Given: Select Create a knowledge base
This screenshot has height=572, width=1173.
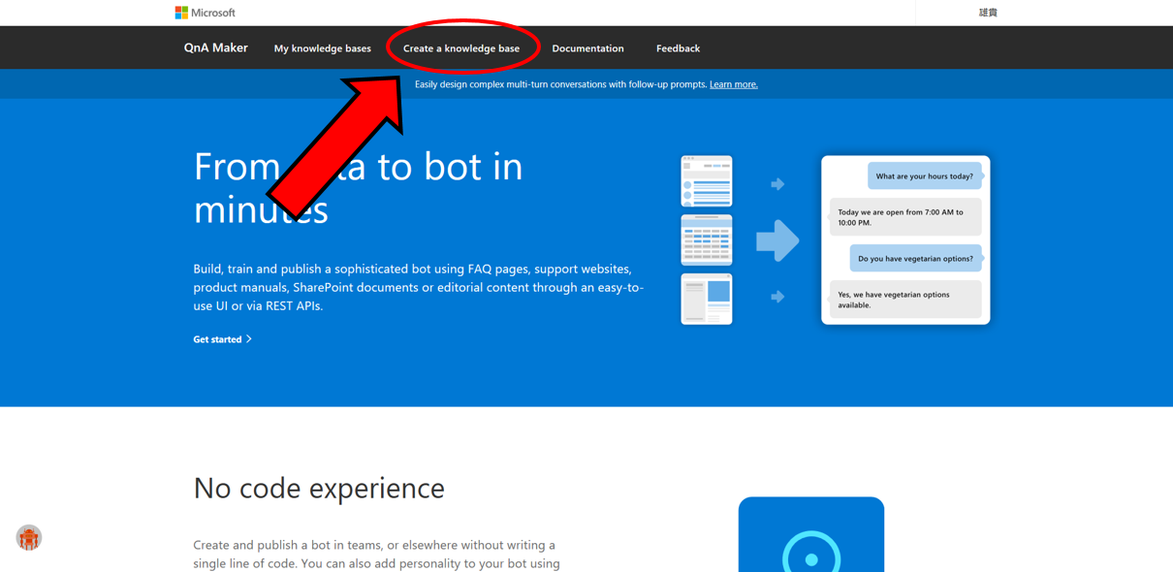Looking at the screenshot, I should coord(461,48).
